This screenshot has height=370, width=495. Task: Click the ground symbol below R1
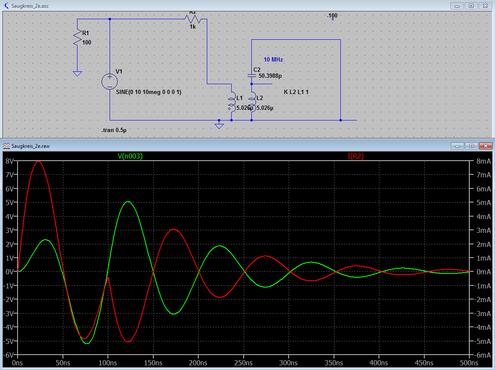pyautogui.click(x=78, y=73)
